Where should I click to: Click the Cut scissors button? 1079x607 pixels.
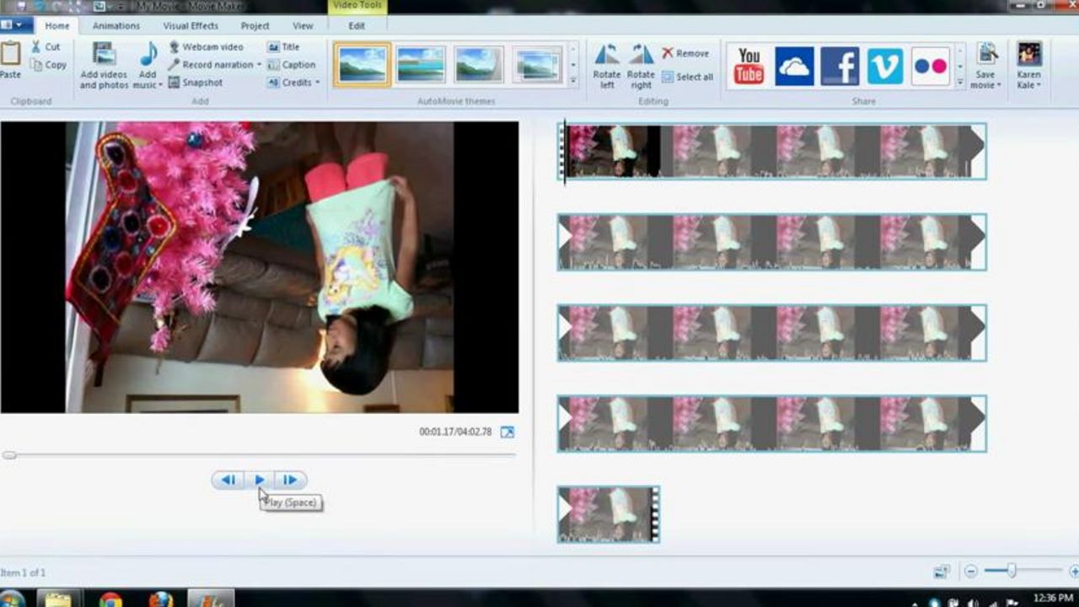click(46, 47)
